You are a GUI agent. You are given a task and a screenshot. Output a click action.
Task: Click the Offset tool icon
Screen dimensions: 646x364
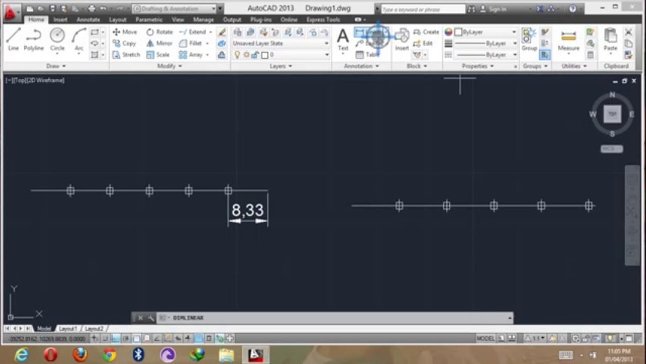pyautogui.click(x=222, y=55)
